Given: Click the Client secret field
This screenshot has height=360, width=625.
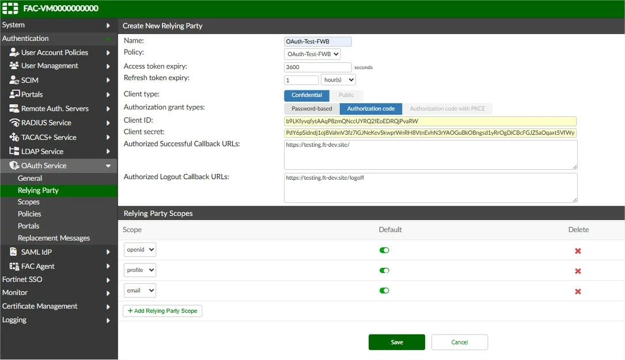Looking at the screenshot, I should 430,132.
